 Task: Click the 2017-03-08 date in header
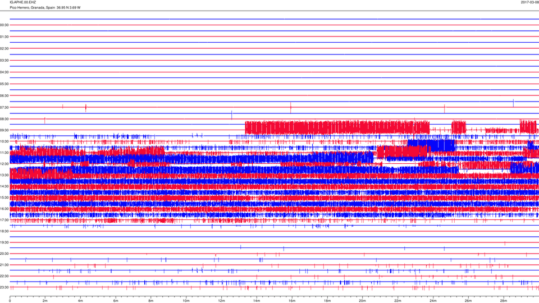[529, 2]
